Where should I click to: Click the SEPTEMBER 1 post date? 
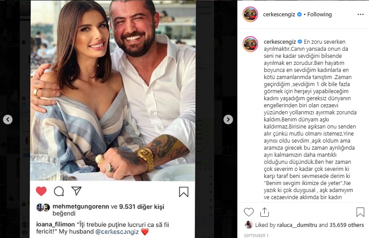(256, 235)
